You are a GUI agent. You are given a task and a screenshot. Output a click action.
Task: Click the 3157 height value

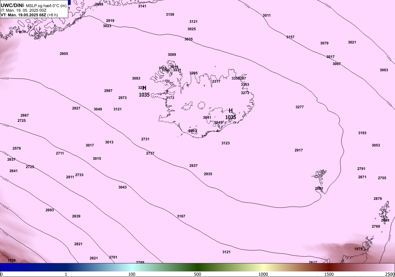pos(290,37)
